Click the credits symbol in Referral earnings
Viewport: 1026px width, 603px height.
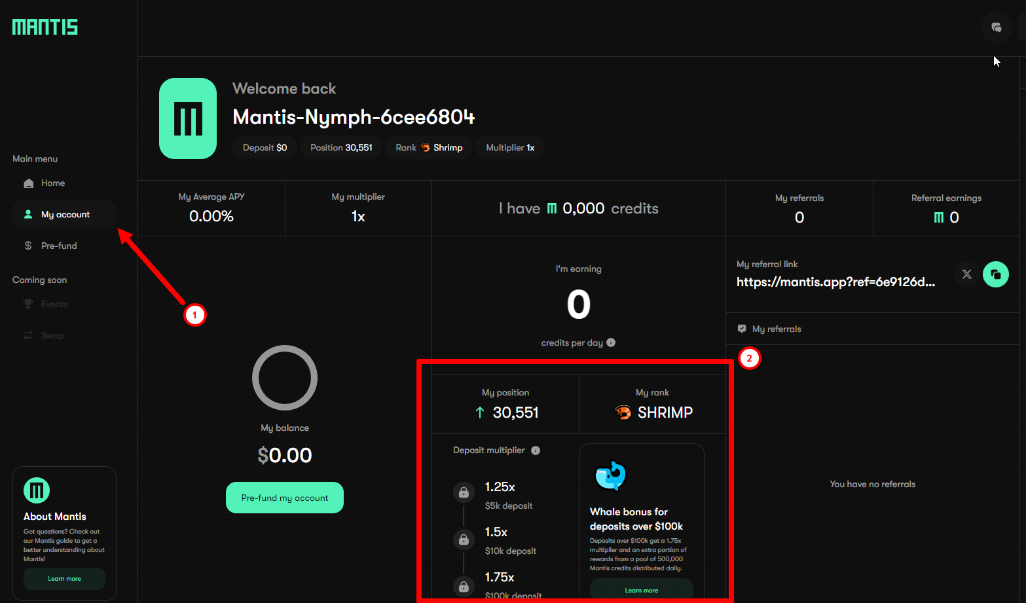pos(939,217)
